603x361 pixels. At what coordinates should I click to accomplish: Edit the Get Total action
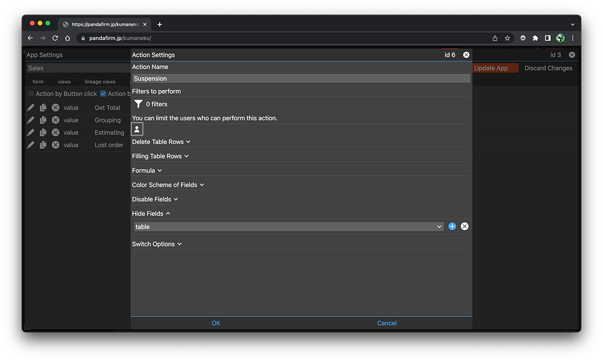coord(31,107)
